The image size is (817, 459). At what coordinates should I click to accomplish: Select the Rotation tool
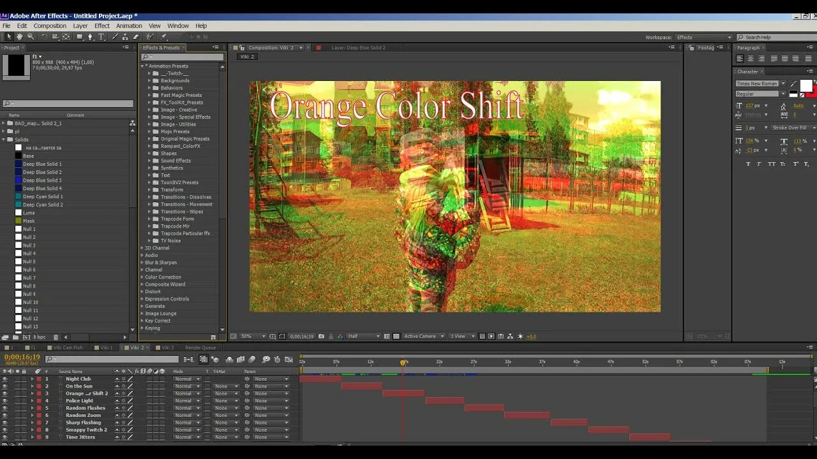tap(44, 37)
